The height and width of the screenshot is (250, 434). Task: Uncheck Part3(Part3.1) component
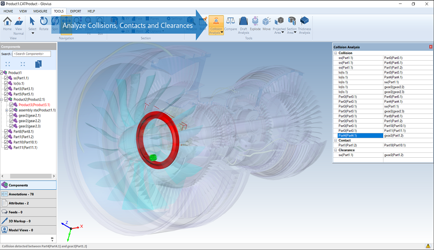[6, 89]
